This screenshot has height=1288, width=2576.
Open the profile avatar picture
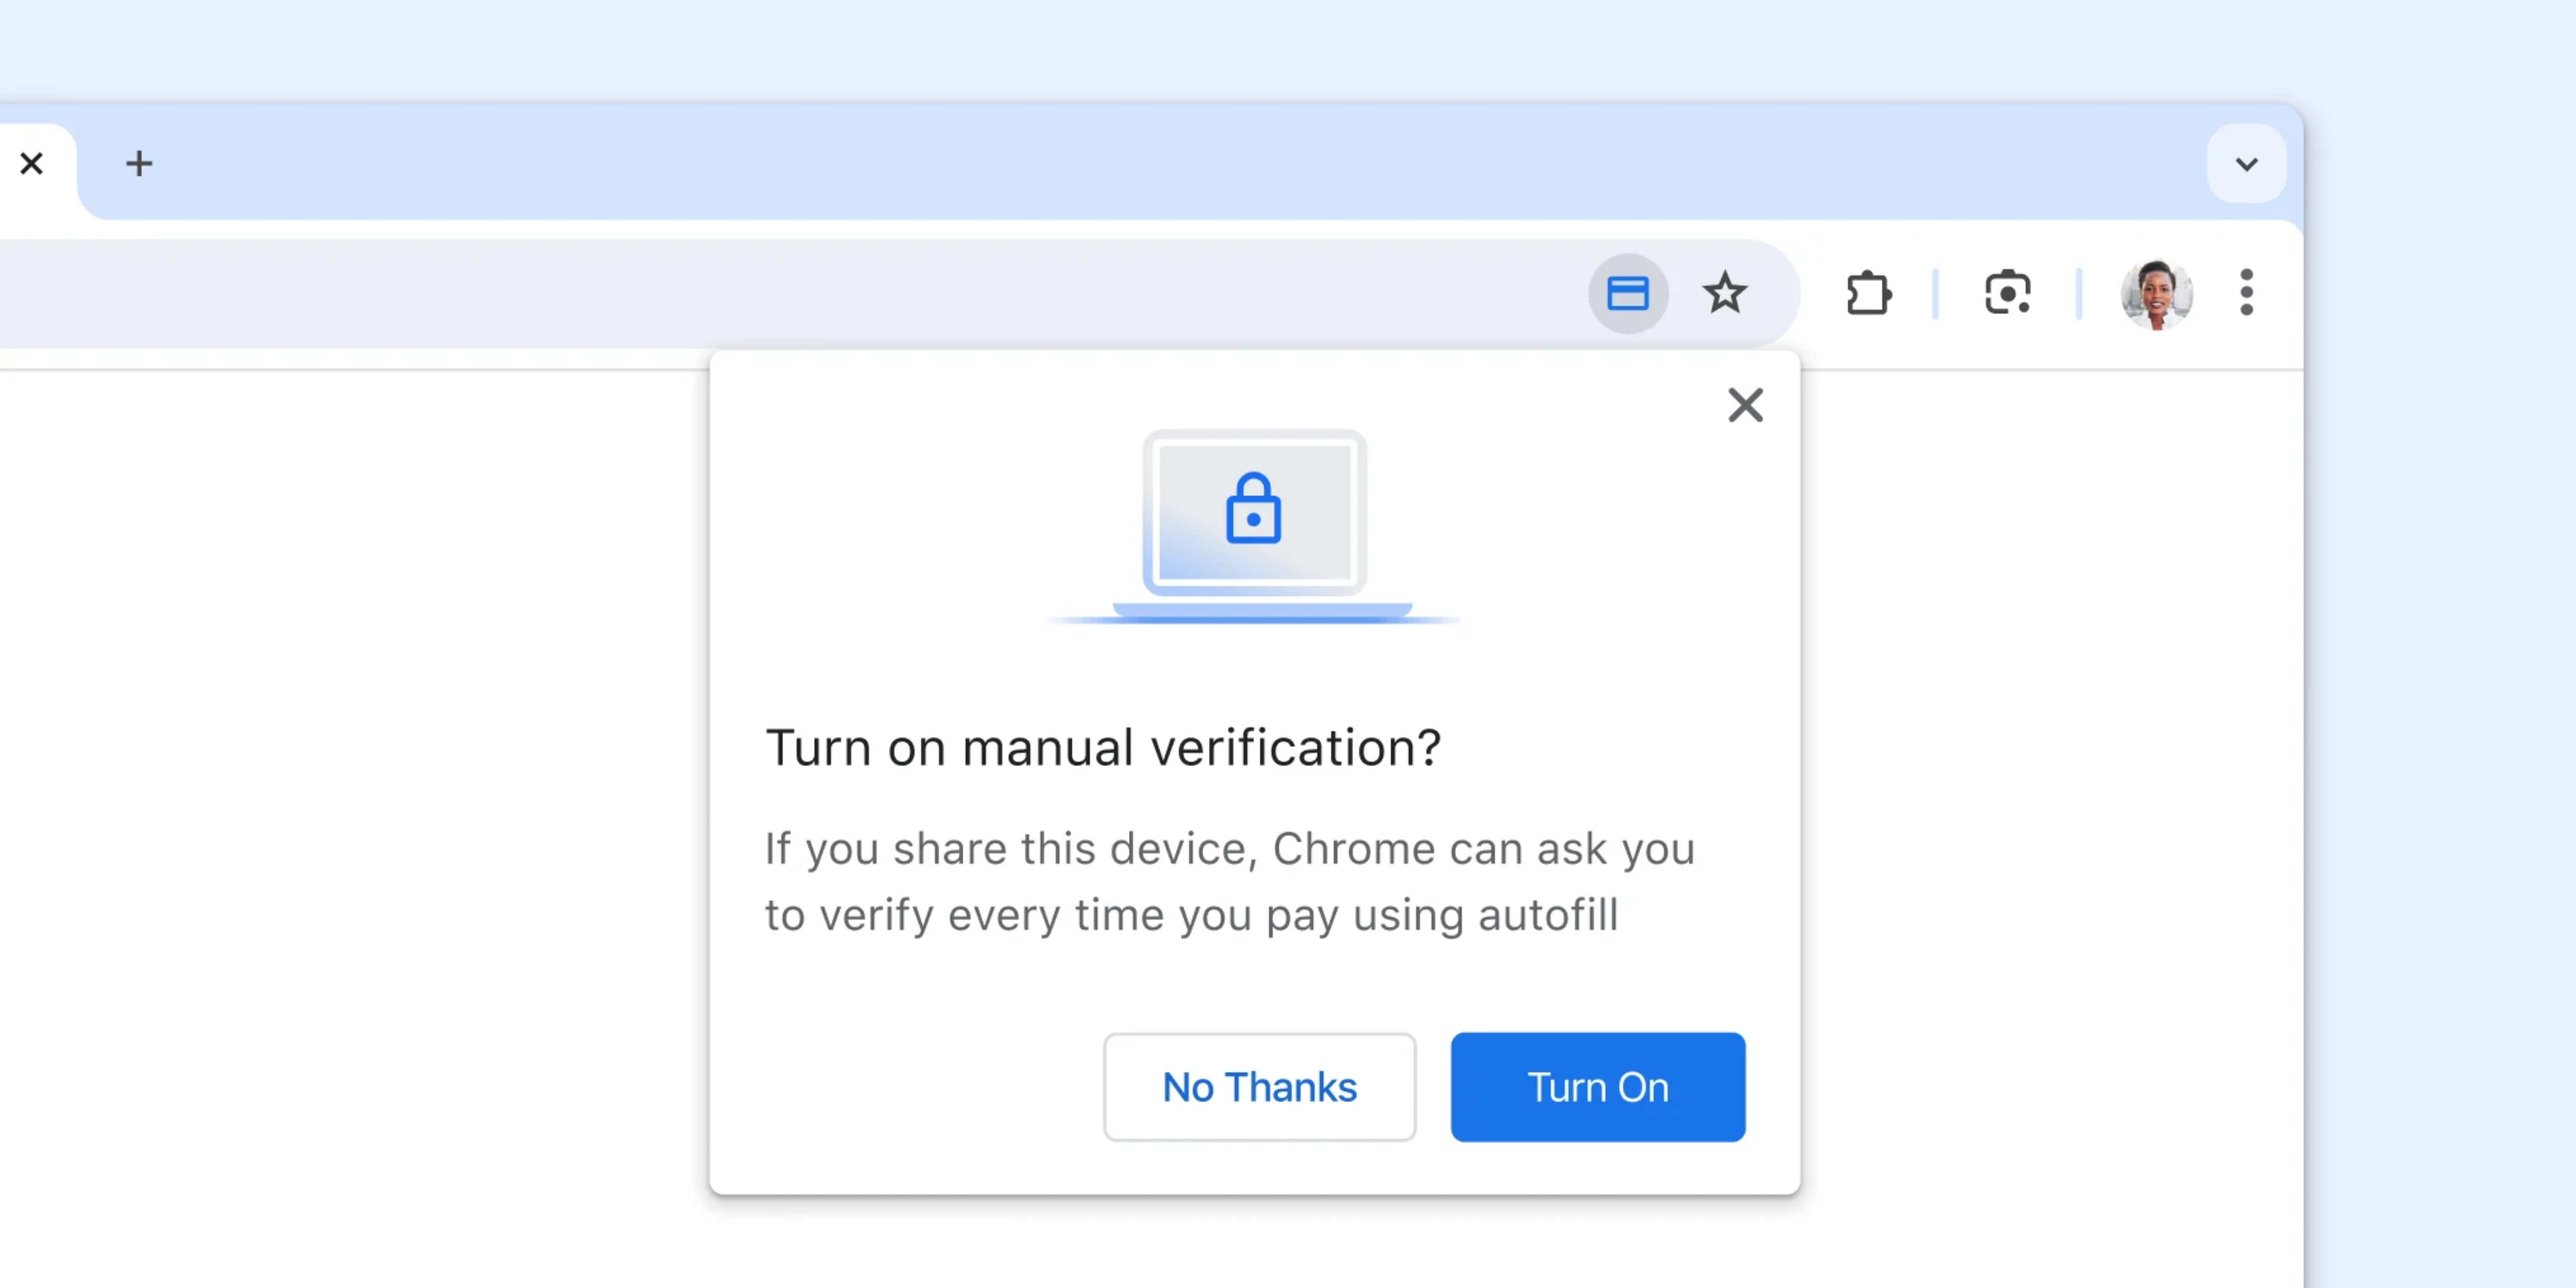2156,294
